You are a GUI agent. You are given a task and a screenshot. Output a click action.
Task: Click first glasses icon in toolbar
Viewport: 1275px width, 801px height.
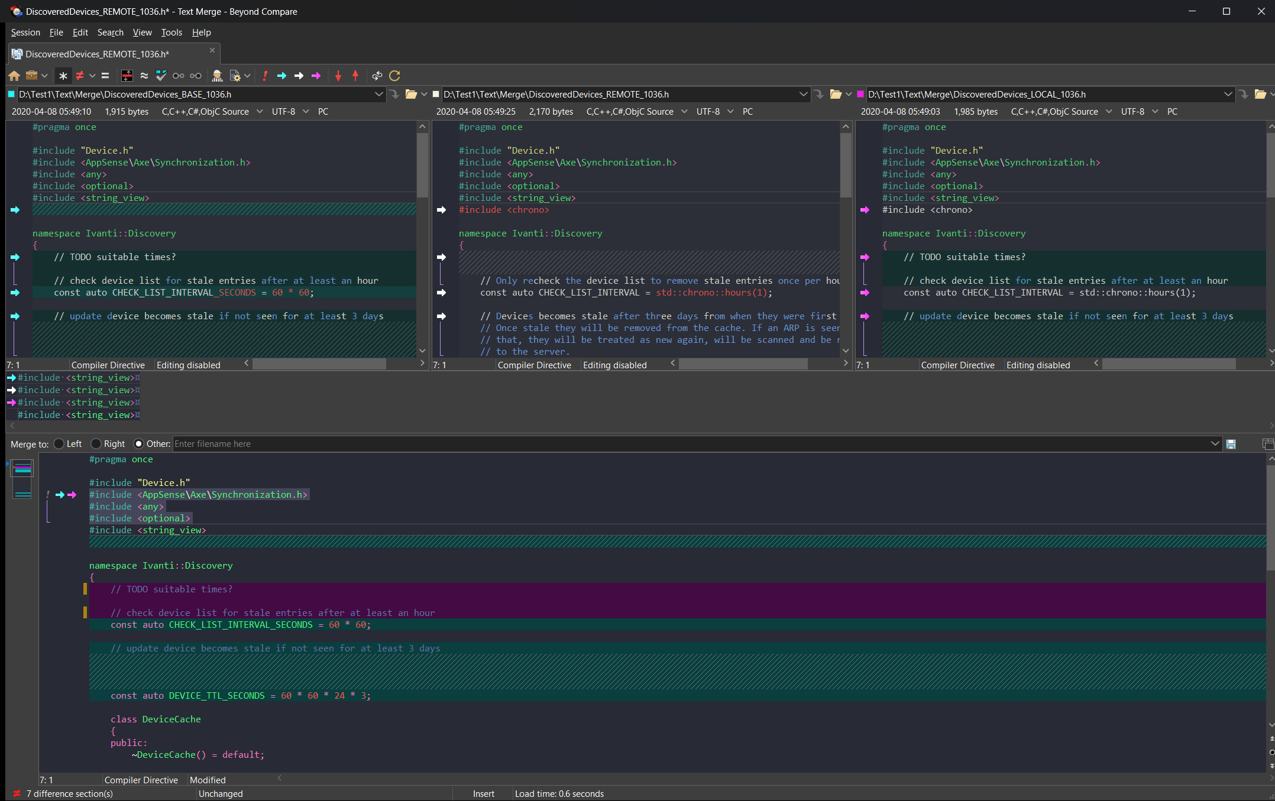coord(179,76)
